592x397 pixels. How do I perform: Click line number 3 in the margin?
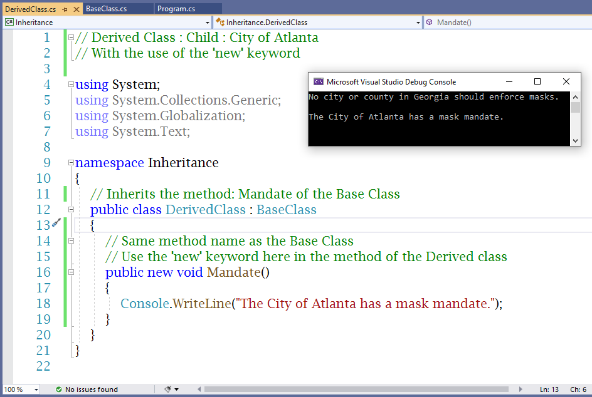(x=47, y=69)
